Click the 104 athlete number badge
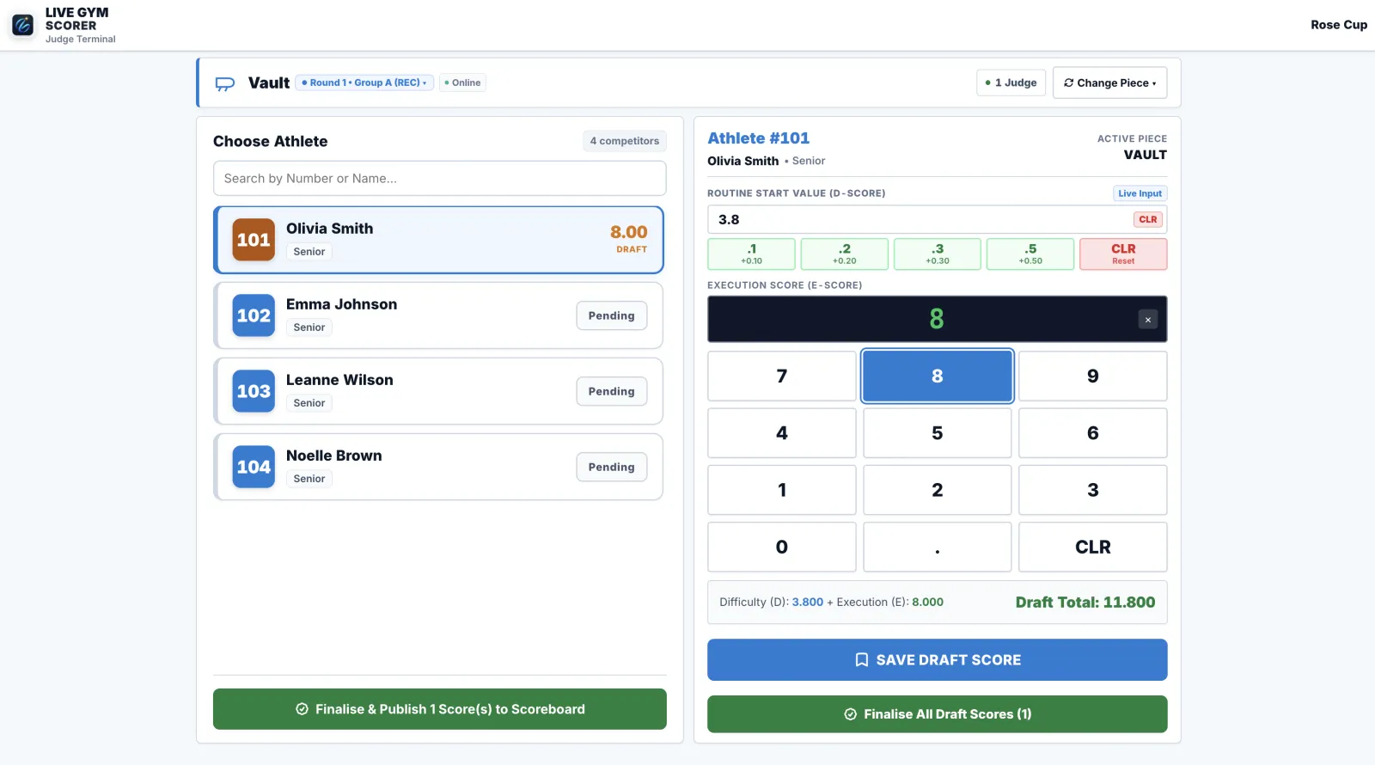This screenshot has height=765, width=1375. [254, 467]
